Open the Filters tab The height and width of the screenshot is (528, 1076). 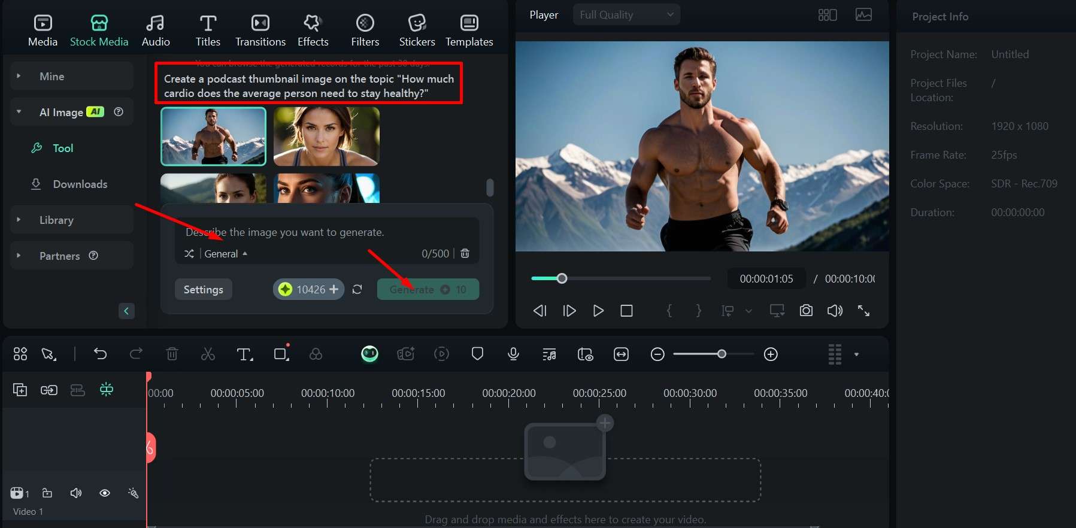coord(365,31)
